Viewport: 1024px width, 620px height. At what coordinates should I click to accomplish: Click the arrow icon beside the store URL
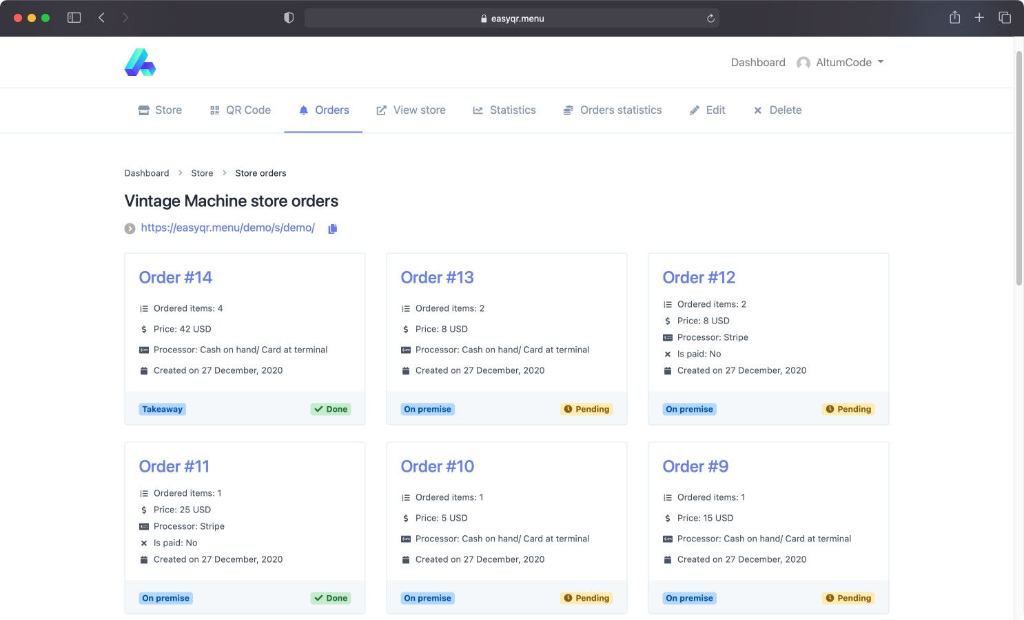(x=130, y=229)
